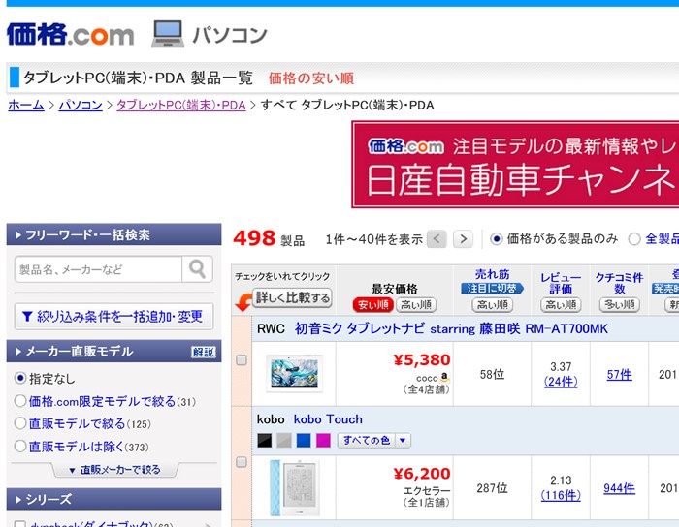The width and height of the screenshot is (679, 527).
Task: Open 解説 help for メーカー直販モデル
Action: [x=203, y=352]
